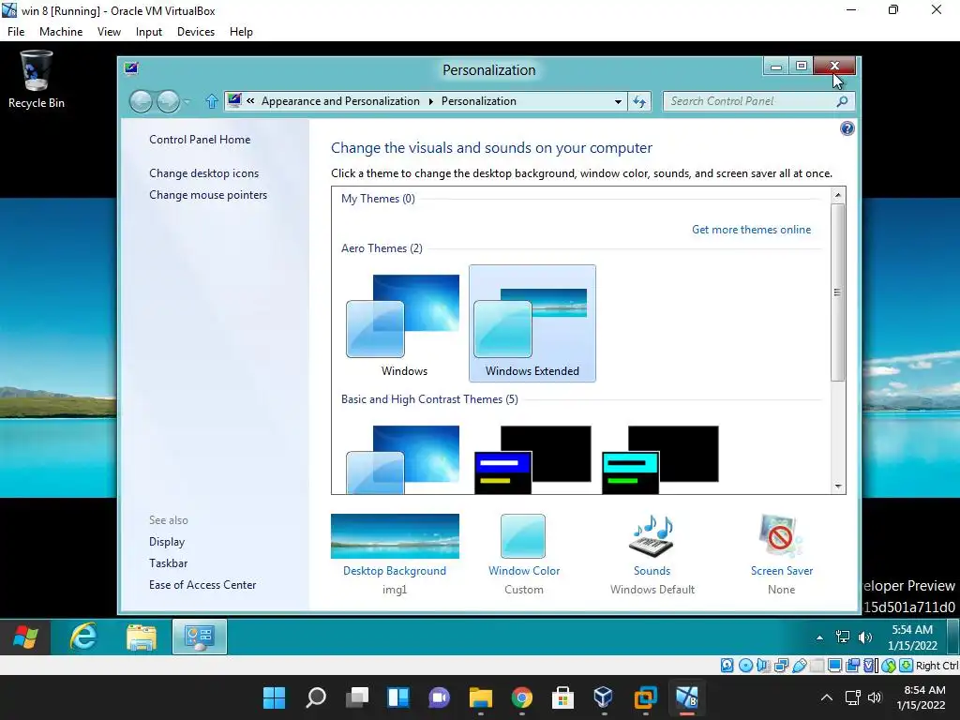Open the VirtualBox Devices menu
This screenshot has width=960, height=720.
coord(196,32)
